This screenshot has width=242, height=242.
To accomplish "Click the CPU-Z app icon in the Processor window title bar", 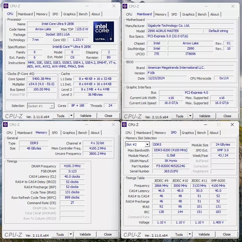I will pyautogui.click(x=6, y=6).
